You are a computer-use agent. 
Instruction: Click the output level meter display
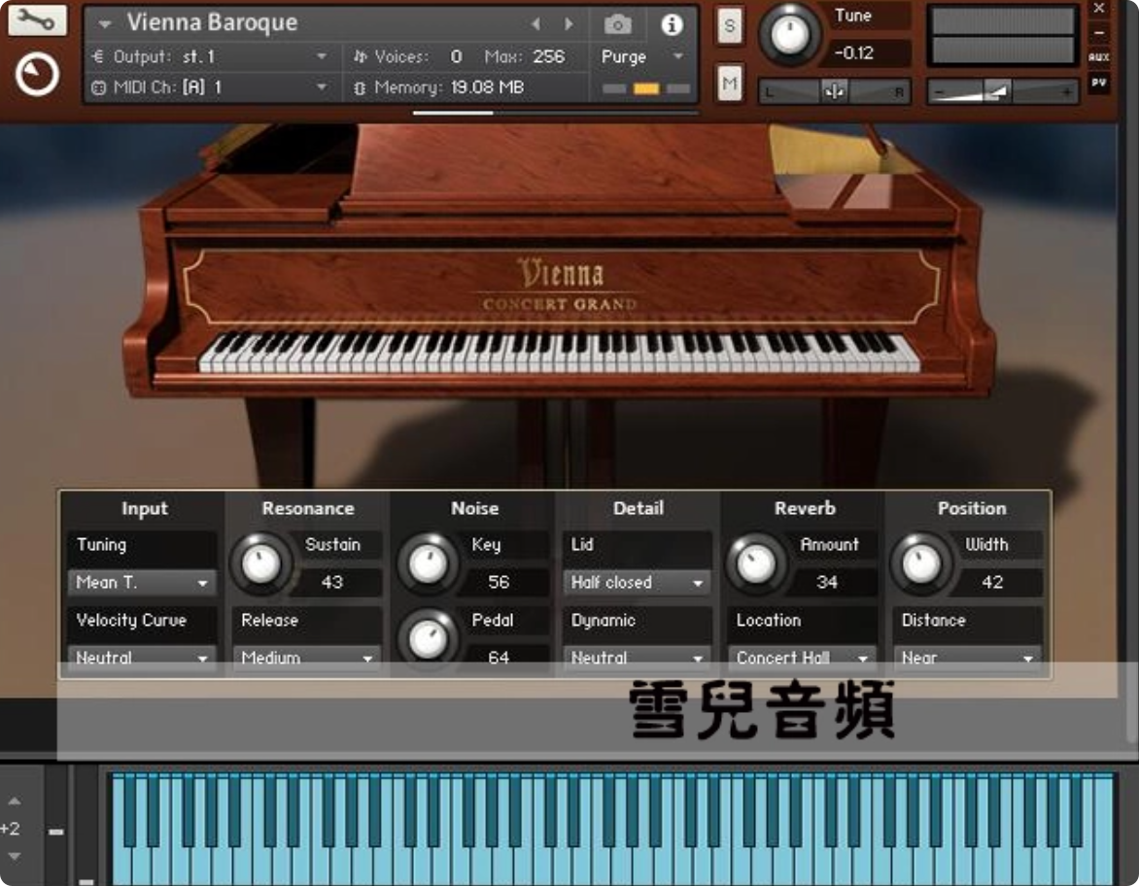pyautogui.click(x=1002, y=36)
